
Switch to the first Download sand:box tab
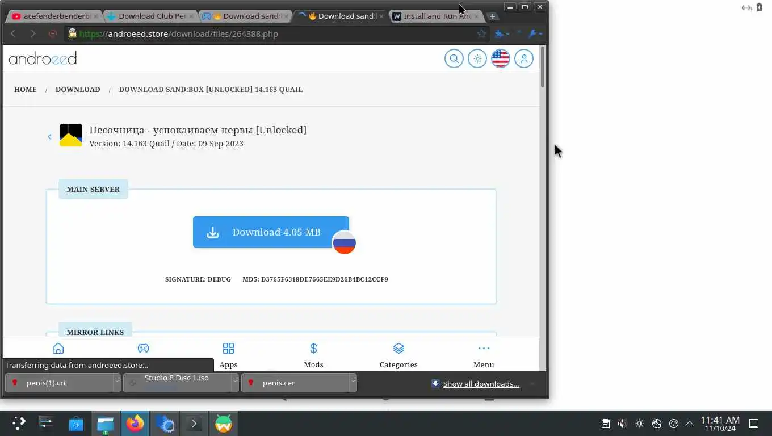point(246,16)
